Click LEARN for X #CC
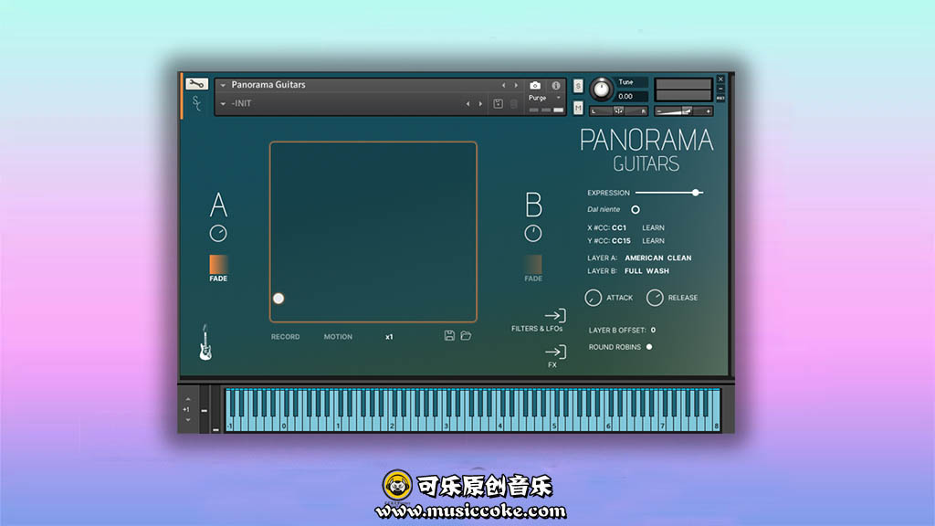Viewport: 935px width, 526px height. (653, 227)
